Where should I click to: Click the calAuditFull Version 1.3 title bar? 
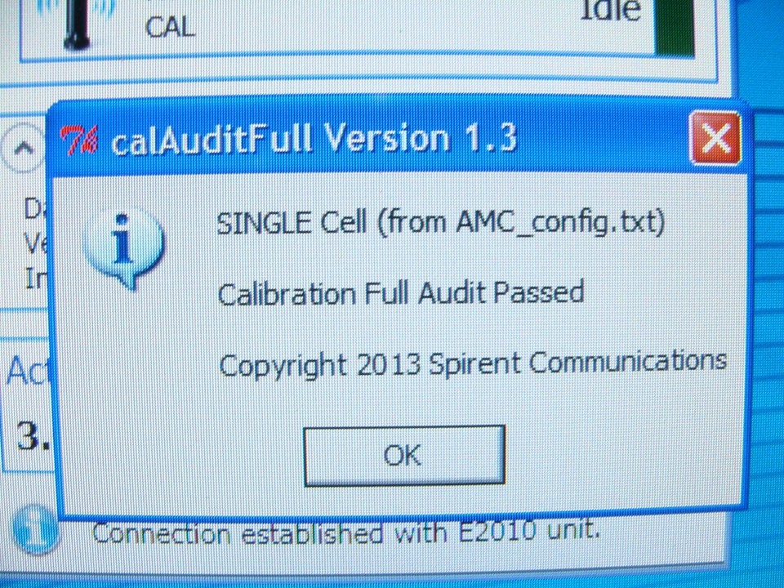tap(314, 139)
